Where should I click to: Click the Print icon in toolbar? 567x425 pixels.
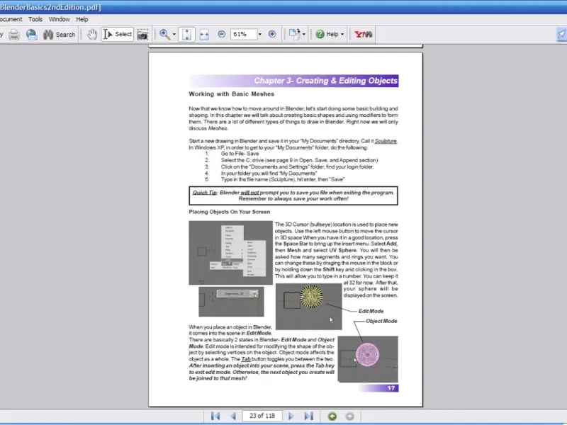[x=14, y=34]
